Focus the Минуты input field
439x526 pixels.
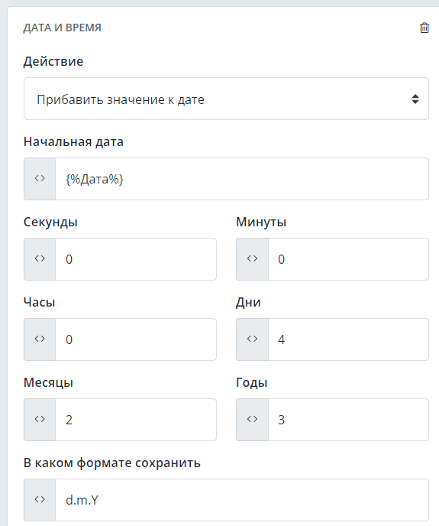[x=348, y=259]
